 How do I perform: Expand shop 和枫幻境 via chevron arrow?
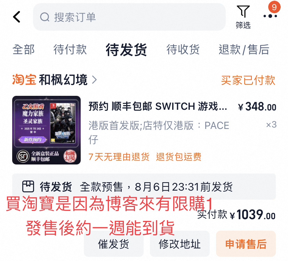(94, 80)
